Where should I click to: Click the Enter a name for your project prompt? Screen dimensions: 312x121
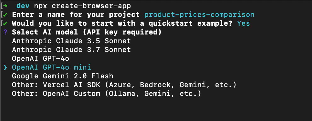tap(76, 15)
